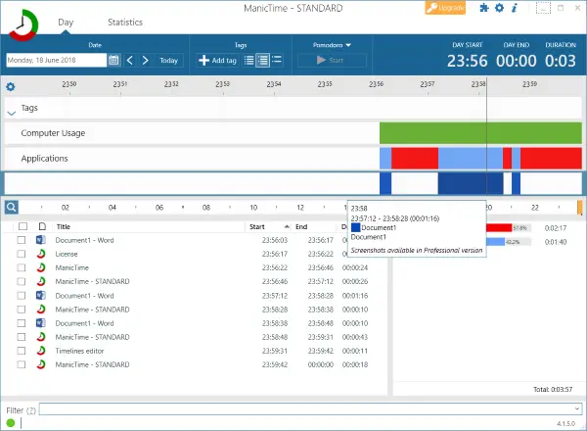
Task: Click the document icon column header
Action: tap(42, 226)
